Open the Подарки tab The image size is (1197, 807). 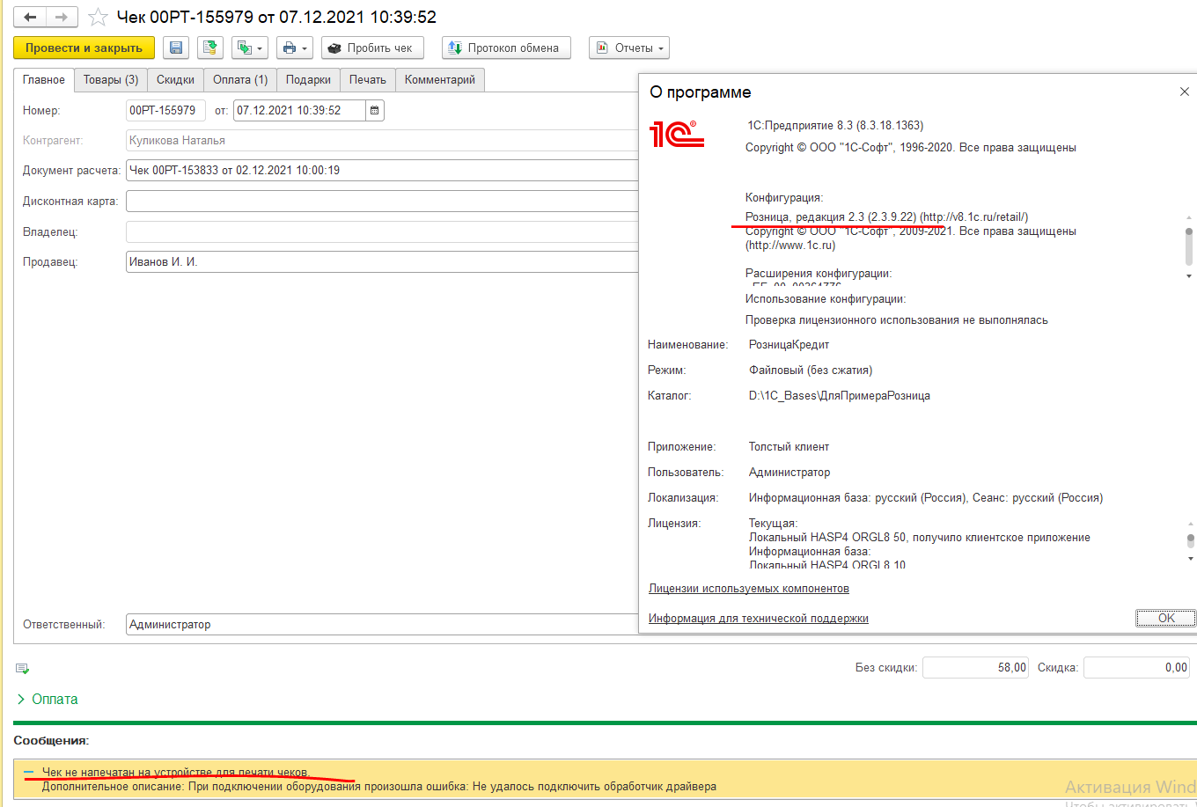point(308,79)
